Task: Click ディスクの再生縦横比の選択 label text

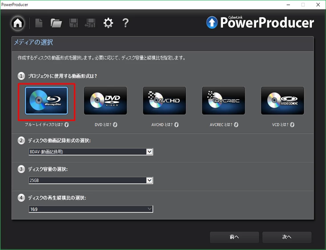Action: click(57, 198)
